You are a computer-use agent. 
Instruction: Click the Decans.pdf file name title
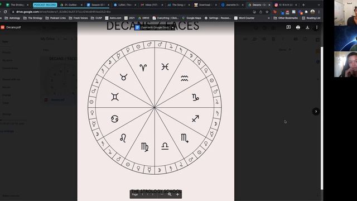coord(13,27)
